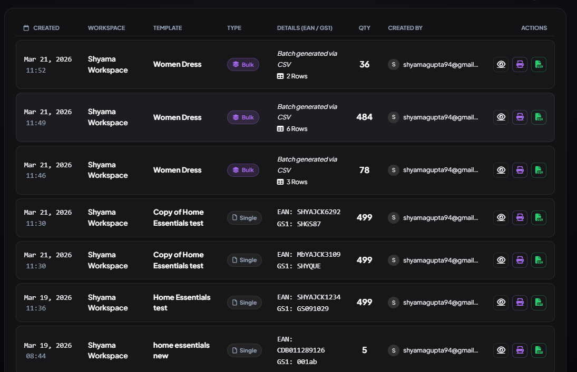This screenshot has width=577, height=372.
Task: Download CSV for the 78 quantity batch
Action: pyautogui.click(x=539, y=170)
